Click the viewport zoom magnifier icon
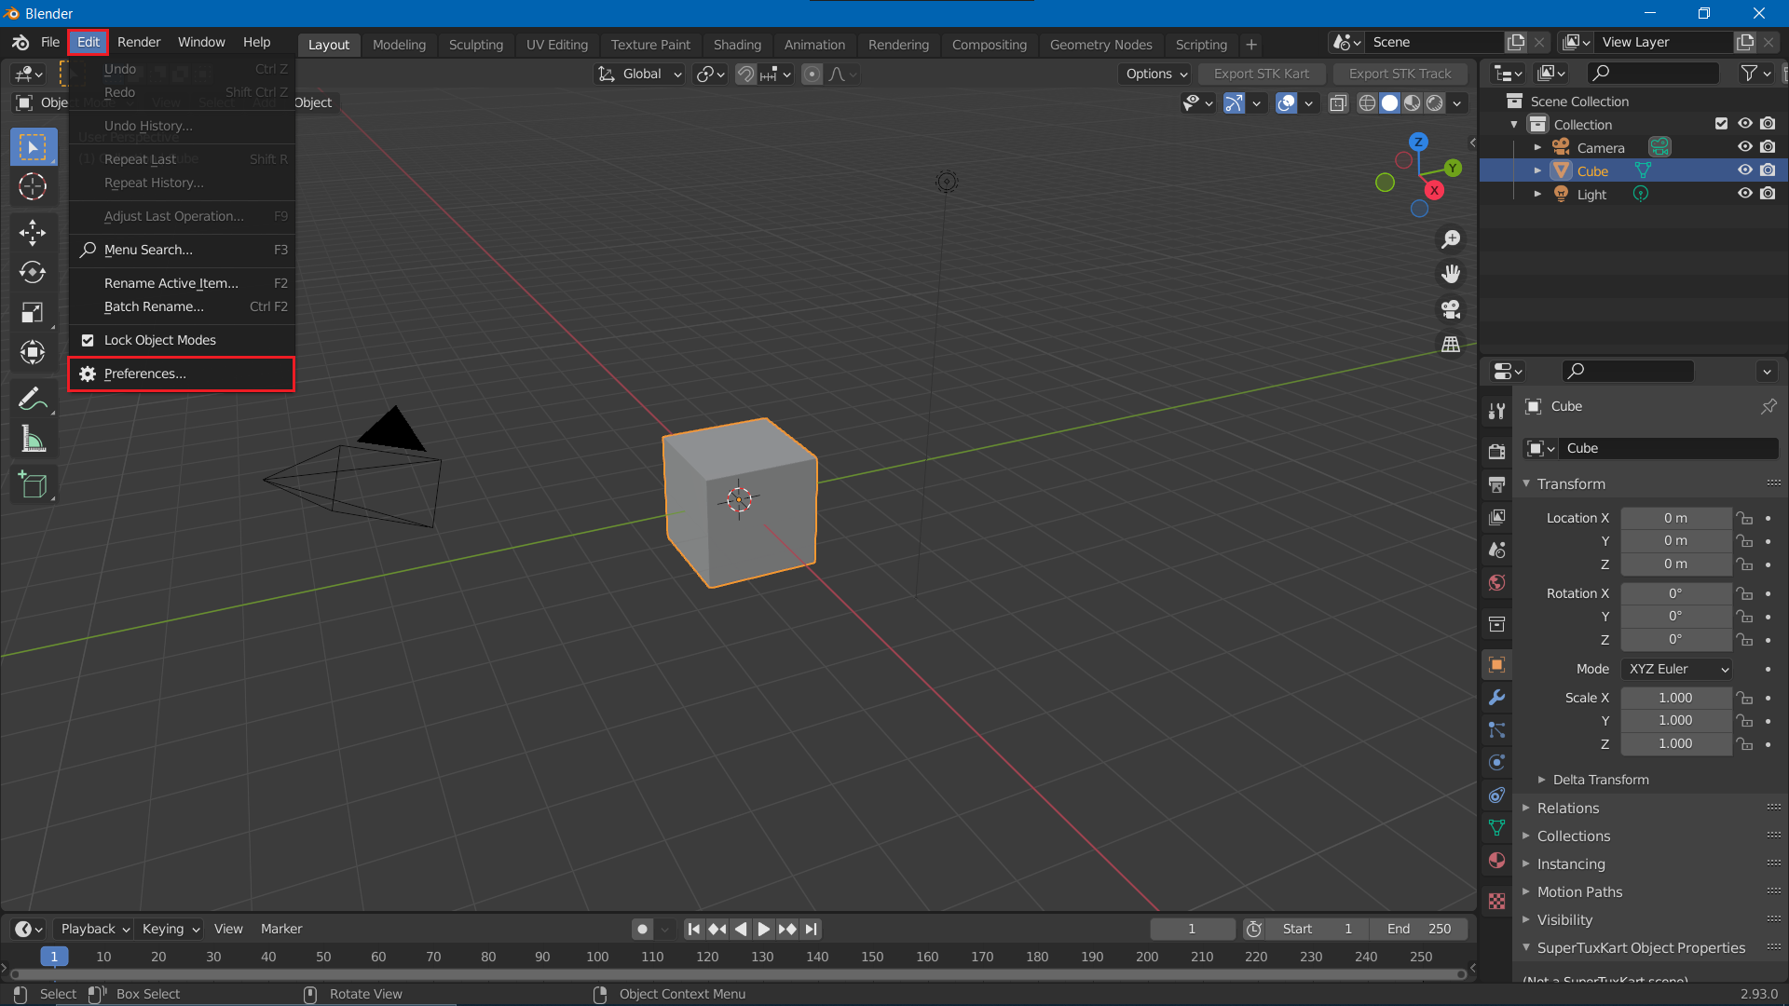This screenshot has width=1789, height=1006. click(x=1451, y=239)
